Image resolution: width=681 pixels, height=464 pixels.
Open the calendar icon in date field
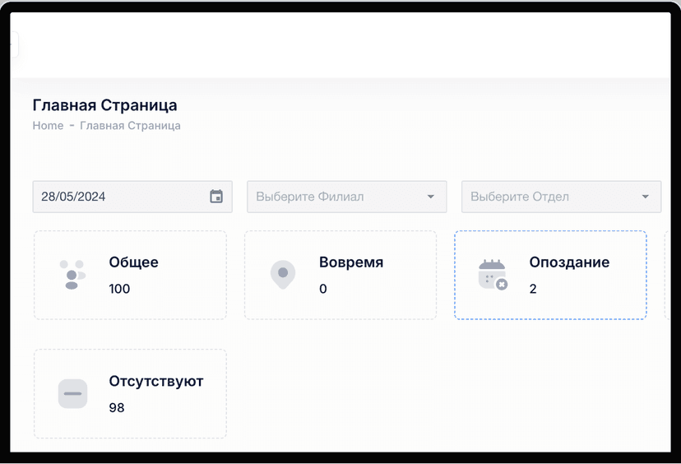[x=216, y=197]
